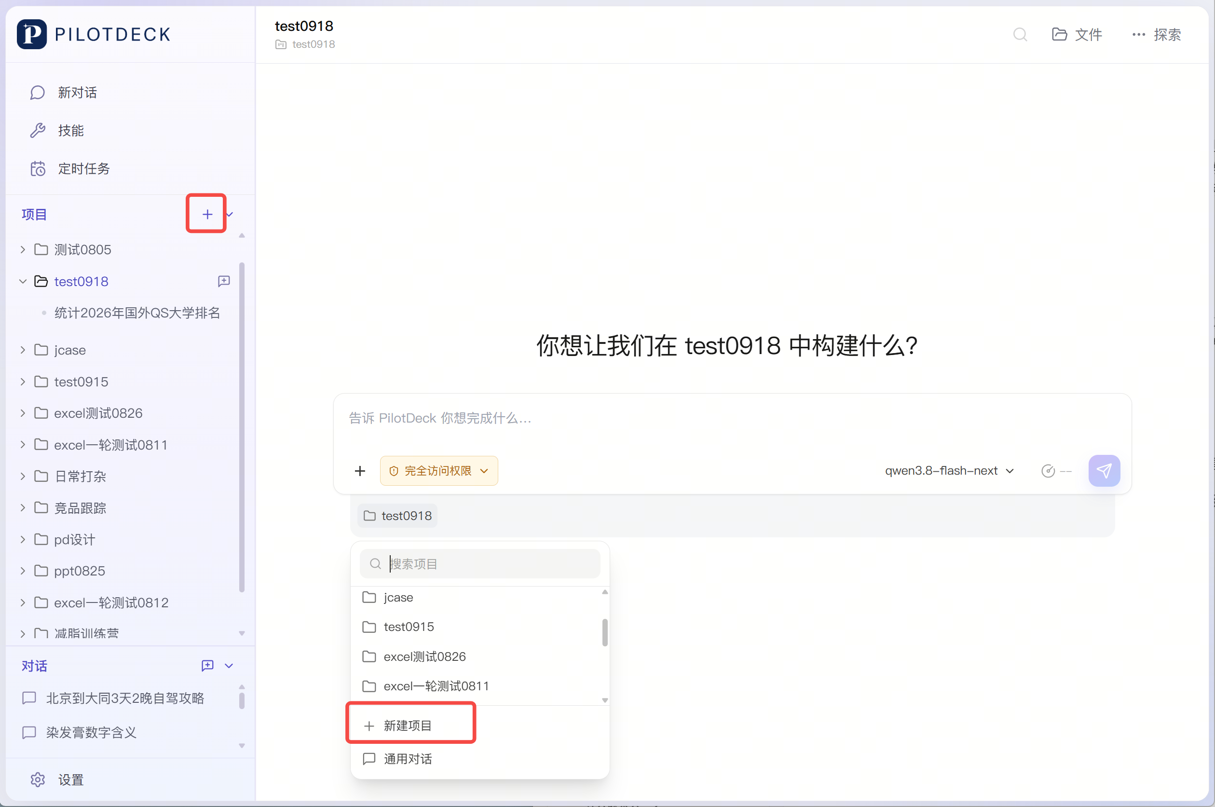Viewport: 1215px width, 807px height.
Task: Click the speech bubble icon beside 新对话
Action: tap(38, 93)
